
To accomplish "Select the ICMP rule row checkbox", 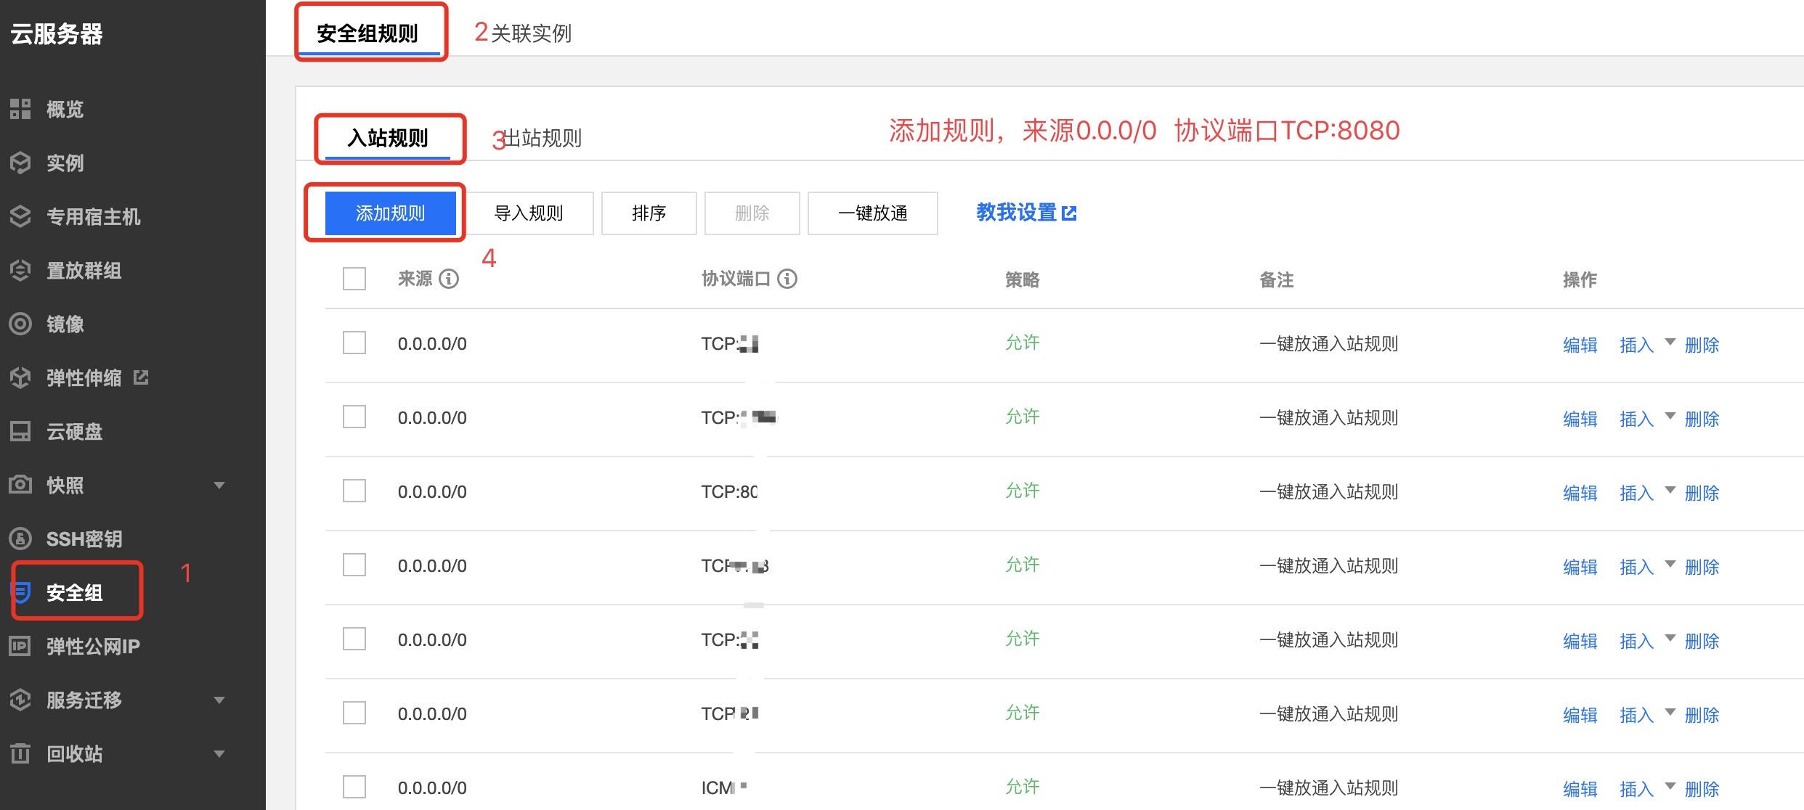I will click(x=354, y=787).
